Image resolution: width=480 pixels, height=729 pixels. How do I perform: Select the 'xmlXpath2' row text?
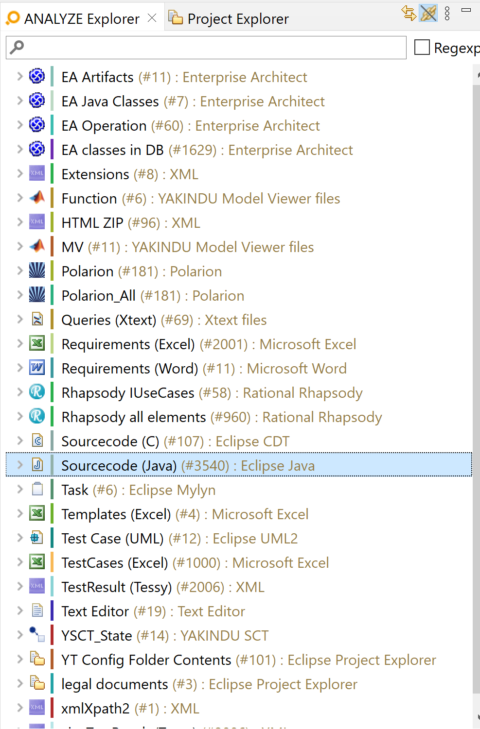(x=96, y=709)
